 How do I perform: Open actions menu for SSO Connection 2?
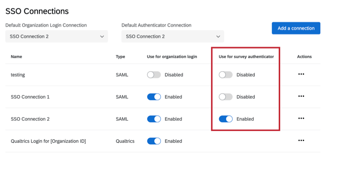coord(301,119)
